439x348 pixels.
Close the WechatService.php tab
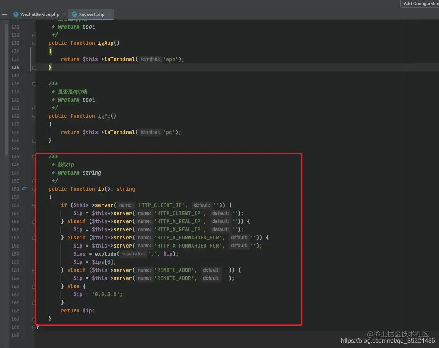tap(64, 14)
